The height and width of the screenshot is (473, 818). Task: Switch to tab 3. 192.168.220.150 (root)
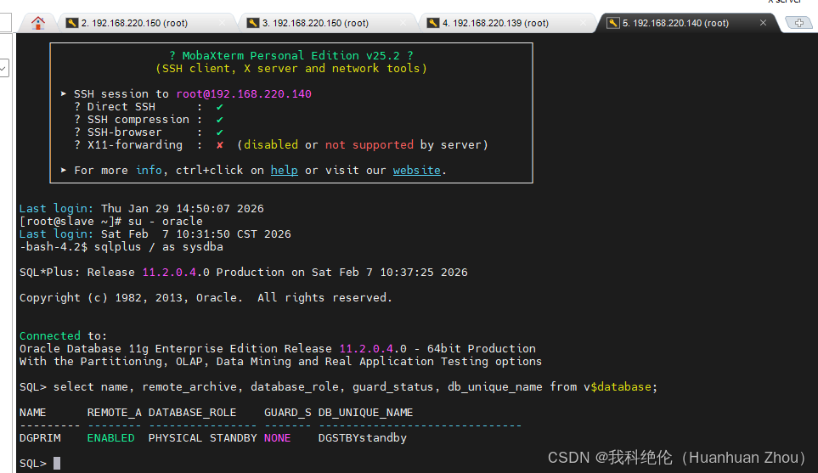coord(328,23)
